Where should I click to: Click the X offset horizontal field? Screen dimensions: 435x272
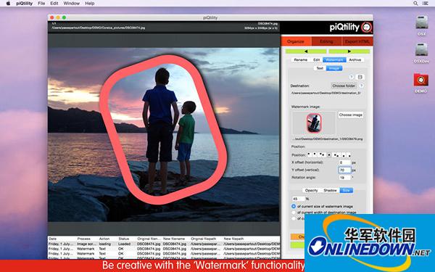tap(344, 162)
